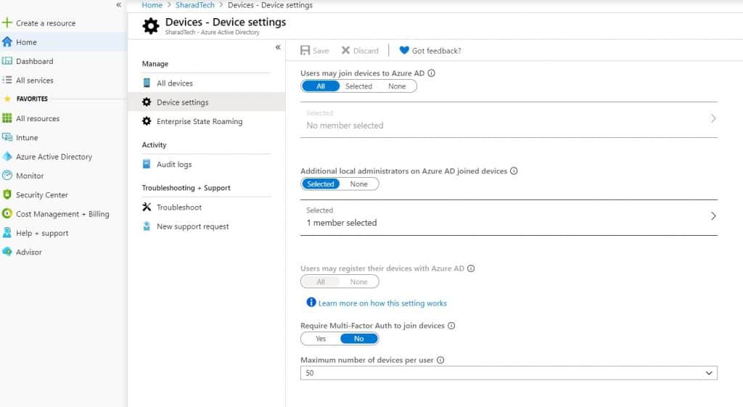Click the Azure Active Directory diamond icon
Screen dimensions: 743x407
(7, 157)
